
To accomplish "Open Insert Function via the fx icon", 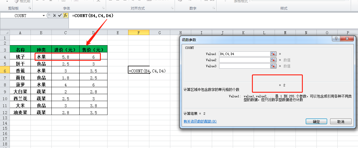I will tap(65, 16).
